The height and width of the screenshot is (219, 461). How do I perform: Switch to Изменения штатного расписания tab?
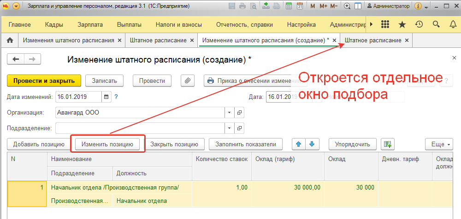point(69,40)
